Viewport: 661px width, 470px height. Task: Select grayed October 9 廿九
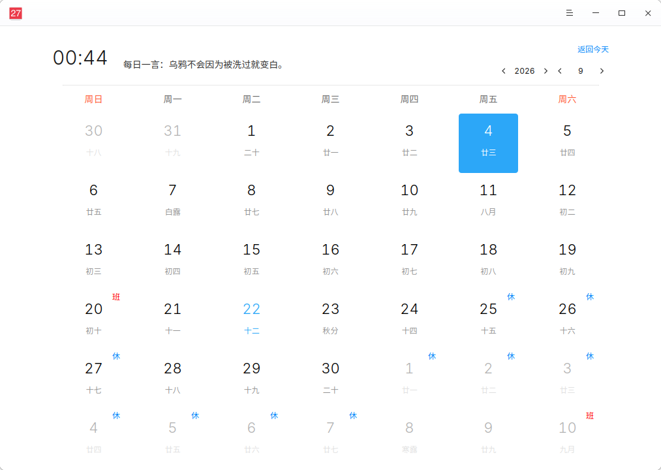pyautogui.click(x=488, y=441)
